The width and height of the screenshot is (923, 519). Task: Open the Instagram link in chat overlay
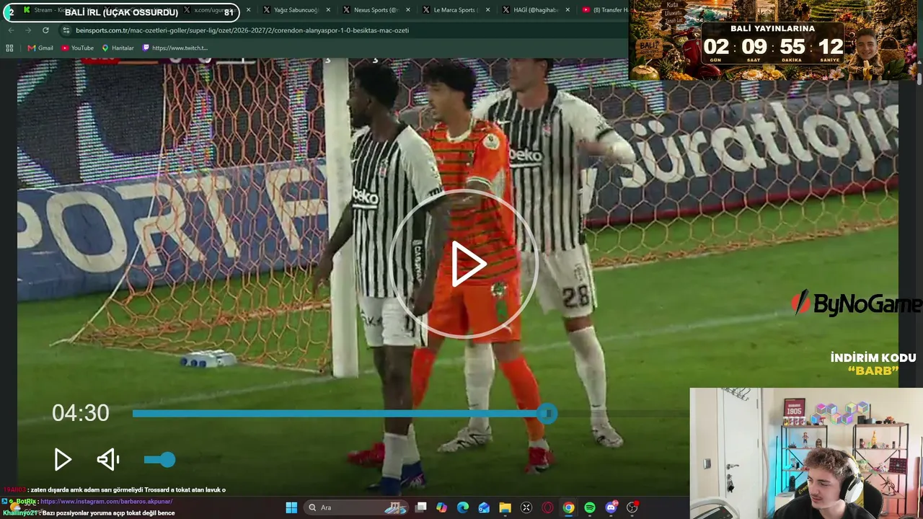coord(107,501)
